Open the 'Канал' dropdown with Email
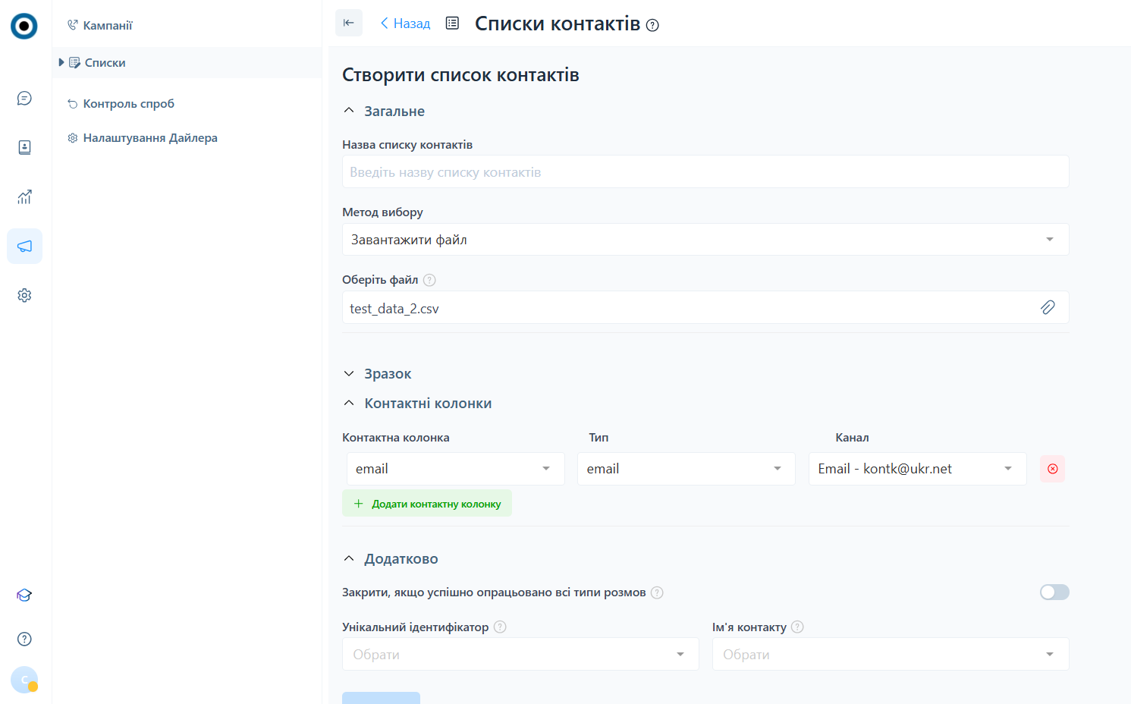Image resolution: width=1131 pixels, height=704 pixels. pos(916,469)
